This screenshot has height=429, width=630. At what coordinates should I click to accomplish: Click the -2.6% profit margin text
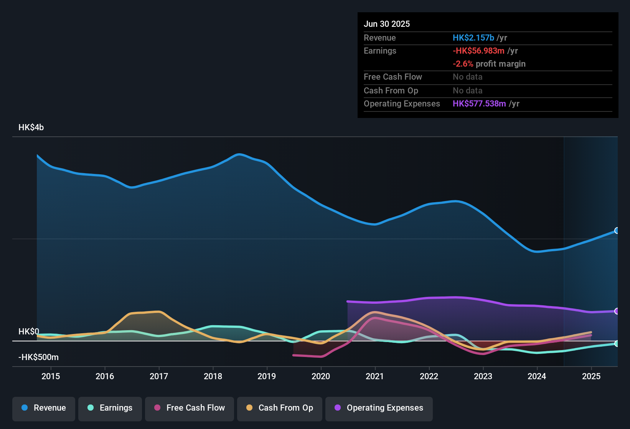point(489,64)
